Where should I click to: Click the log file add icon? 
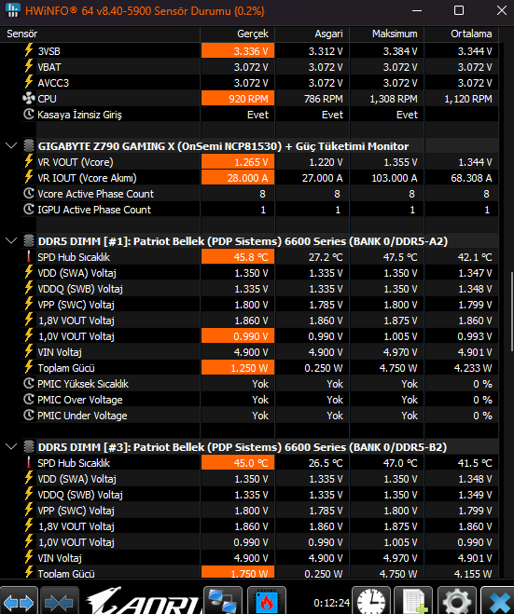(413, 602)
